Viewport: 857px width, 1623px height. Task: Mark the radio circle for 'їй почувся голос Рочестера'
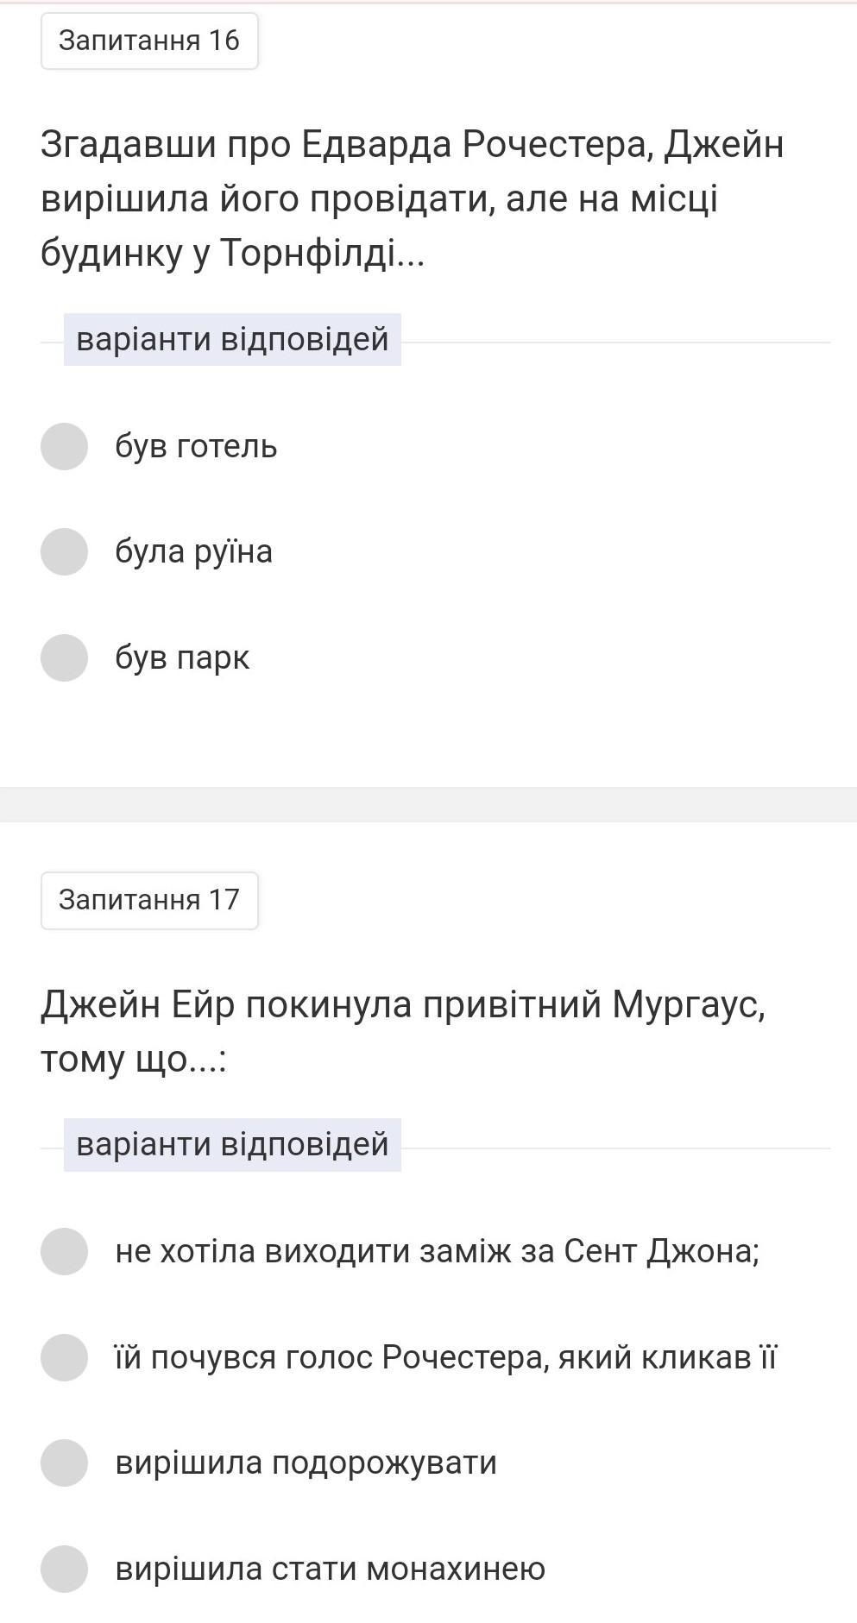point(64,1357)
